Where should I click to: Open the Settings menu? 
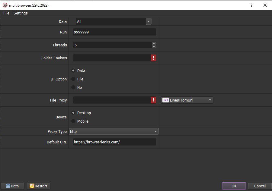click(x=21, y=13)
